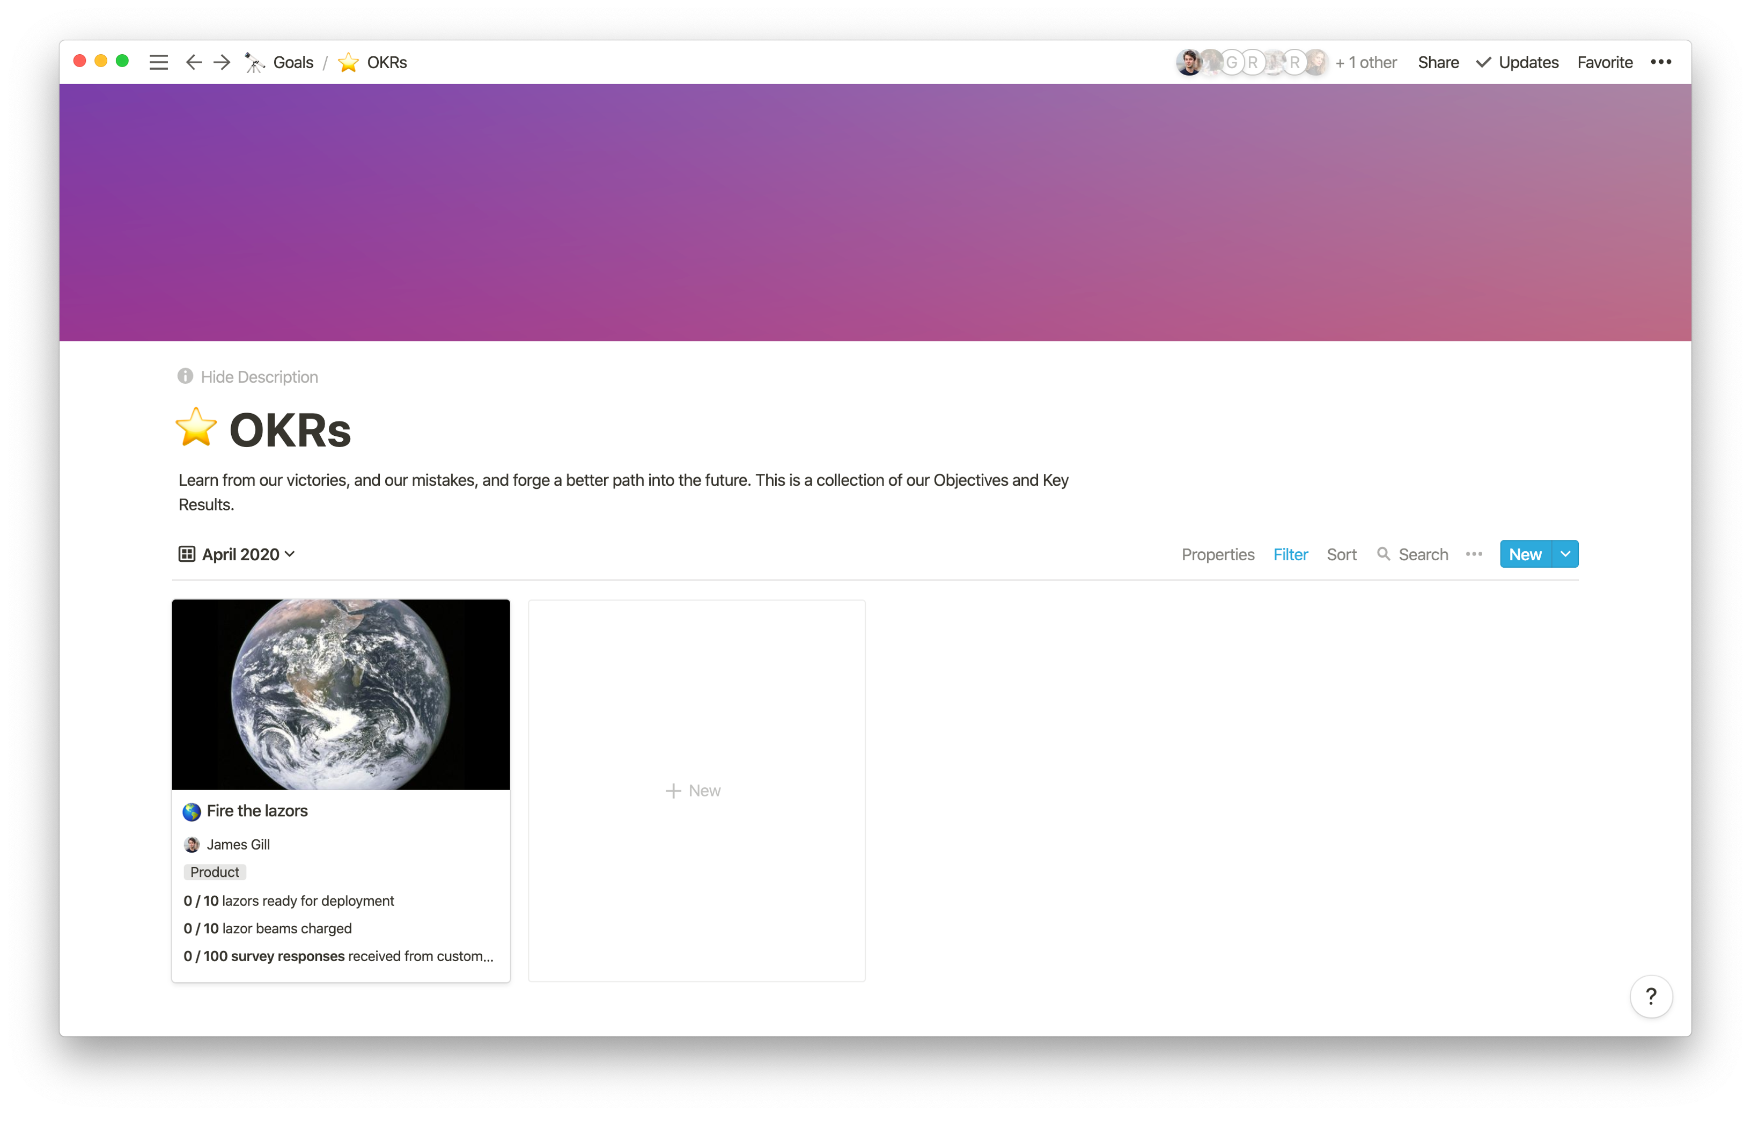
Task: Click the purple cover image
Action: coord(876,212)
